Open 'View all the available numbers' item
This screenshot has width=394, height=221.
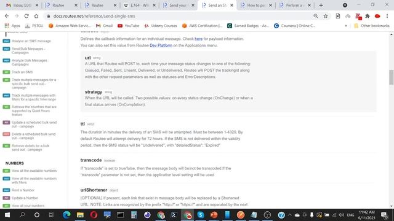pyautogui.click(x=34, y=171)
